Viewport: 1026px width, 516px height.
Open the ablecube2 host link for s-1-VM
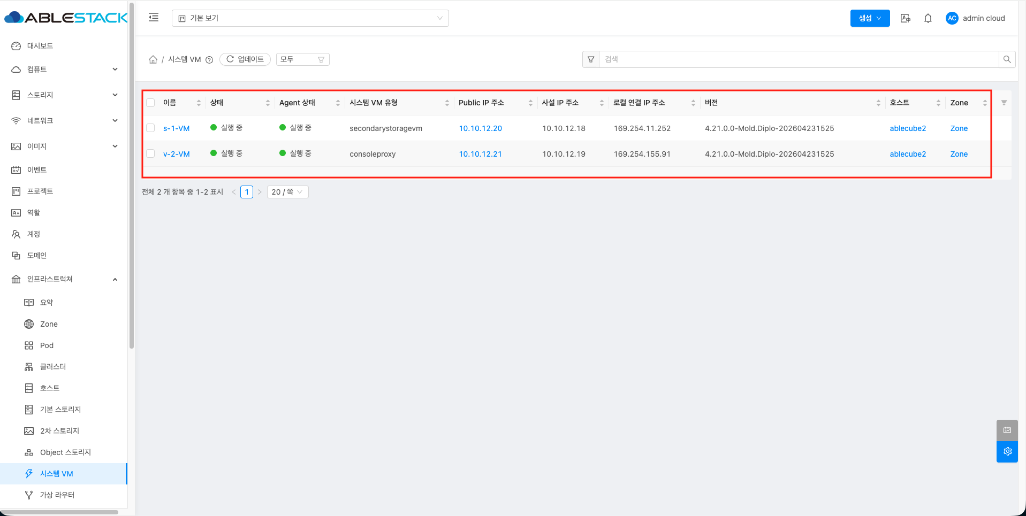[908, 128]
